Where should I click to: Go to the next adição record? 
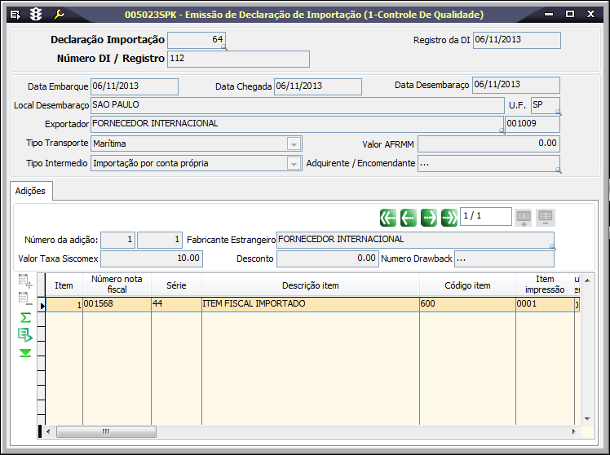click(429, 217)
